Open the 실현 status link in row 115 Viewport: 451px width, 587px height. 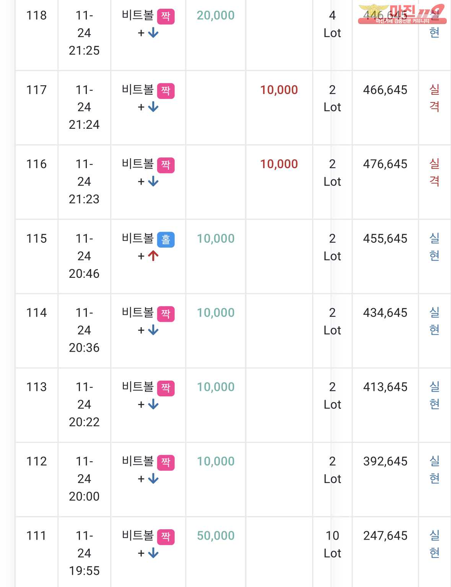pyautogui.click(x=435, y=247)
